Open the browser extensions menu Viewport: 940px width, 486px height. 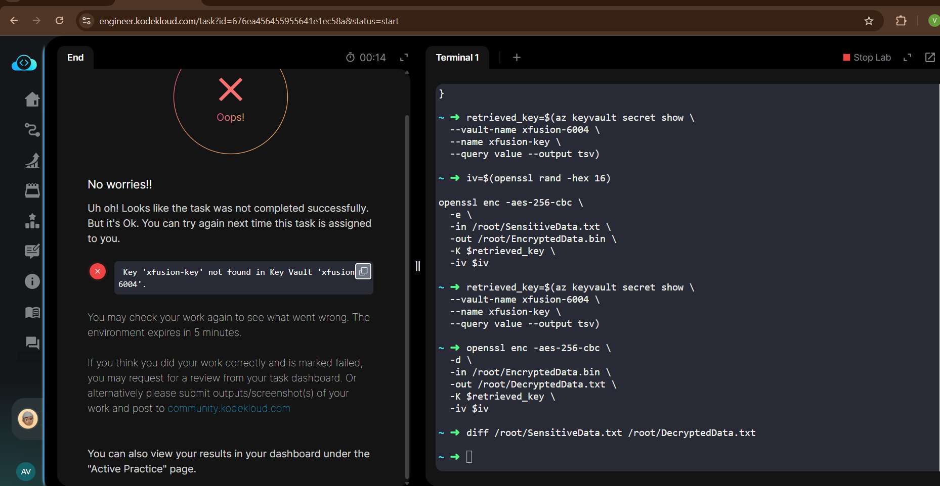point(901,21)
